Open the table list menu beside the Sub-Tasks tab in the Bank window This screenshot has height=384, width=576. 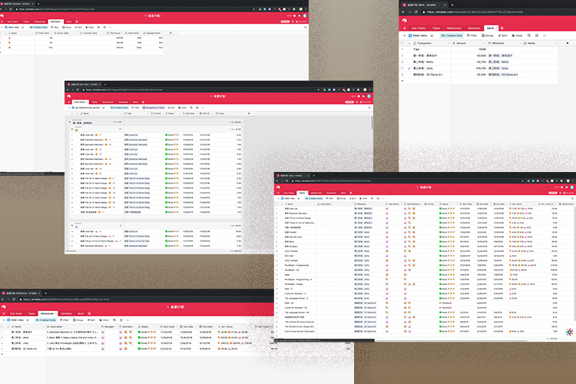pyautogui.click(x=405, y=27)
